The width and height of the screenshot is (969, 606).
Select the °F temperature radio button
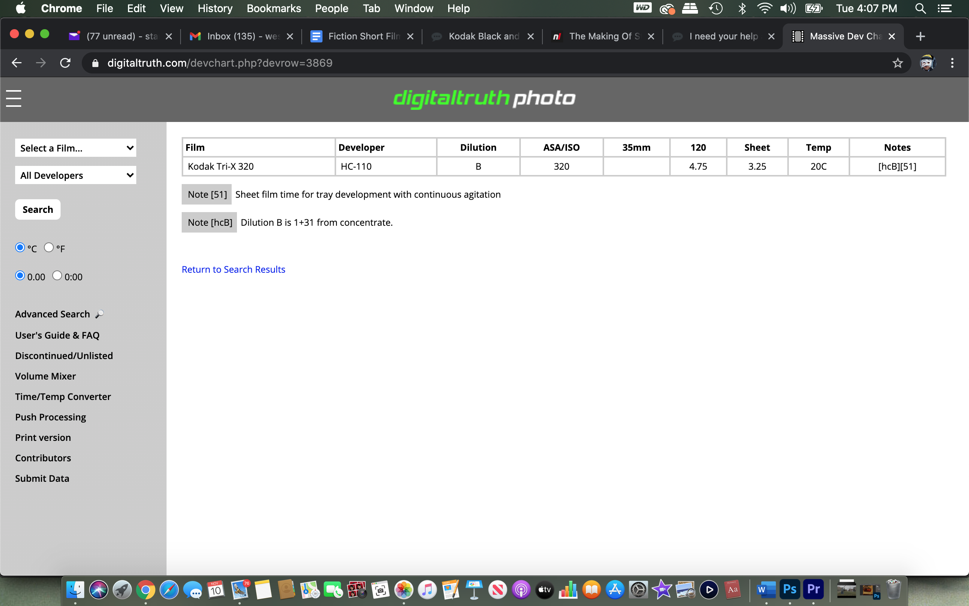pyautogui.click(x=49, y=247)
